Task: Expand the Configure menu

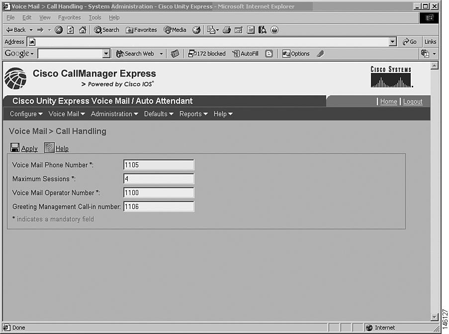Action: pyautogui.click(x=26, y=114)
